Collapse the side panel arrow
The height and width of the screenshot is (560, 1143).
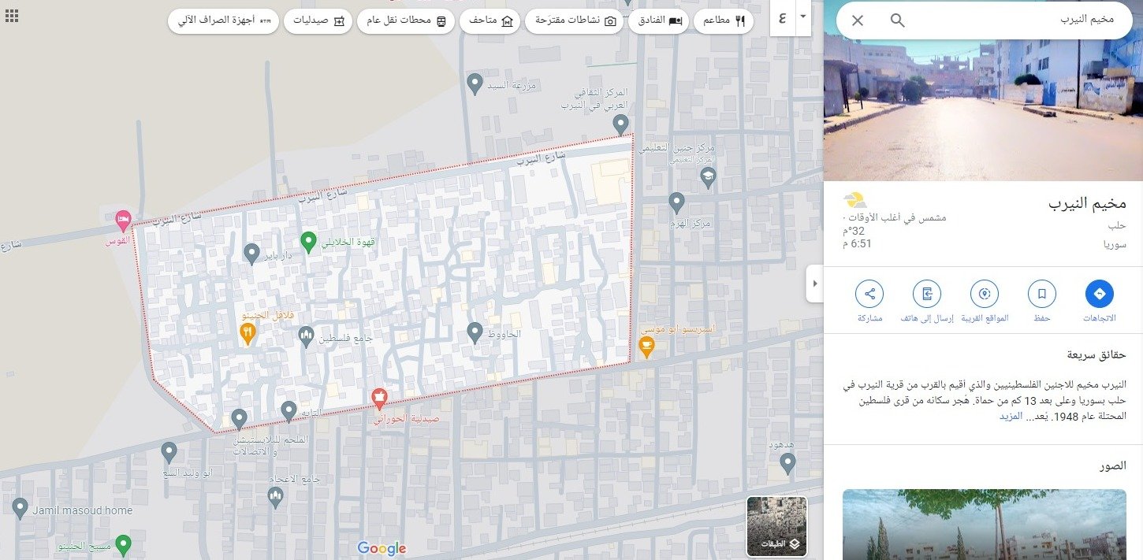(x=814, y=284)
